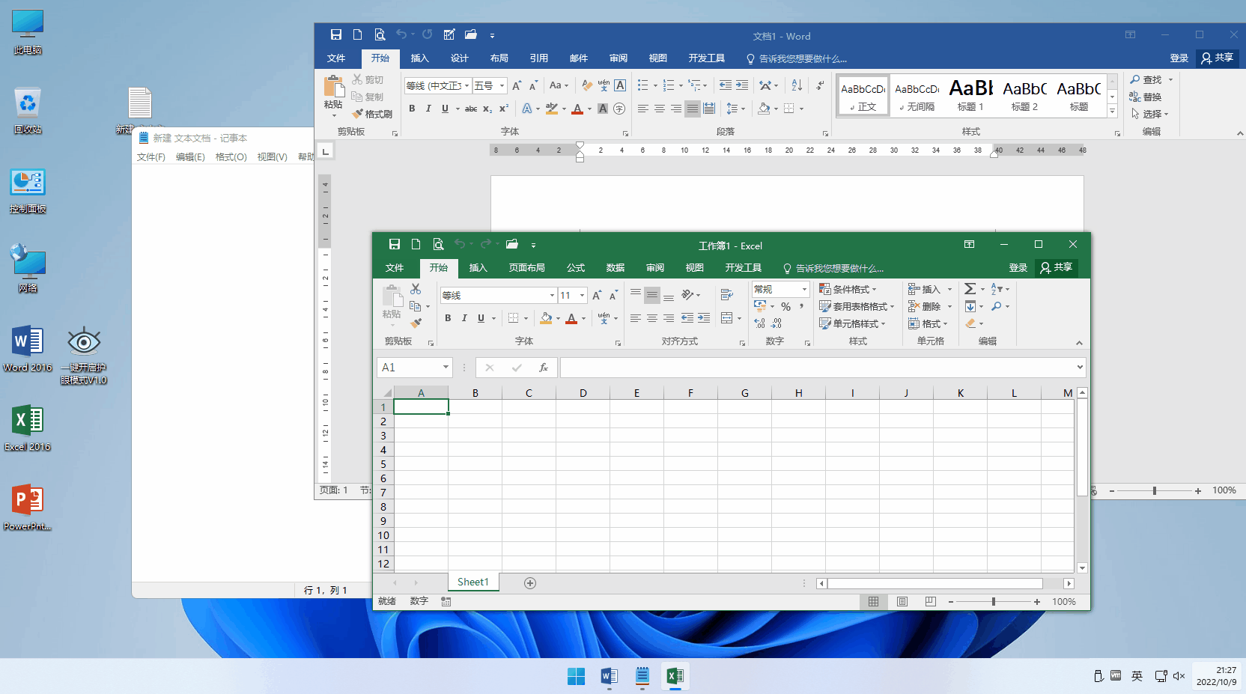This screenshot has height=694, width=1246.
Task: Expand the Excel Name Box dropdown
Action: click(x=446, y=368)
